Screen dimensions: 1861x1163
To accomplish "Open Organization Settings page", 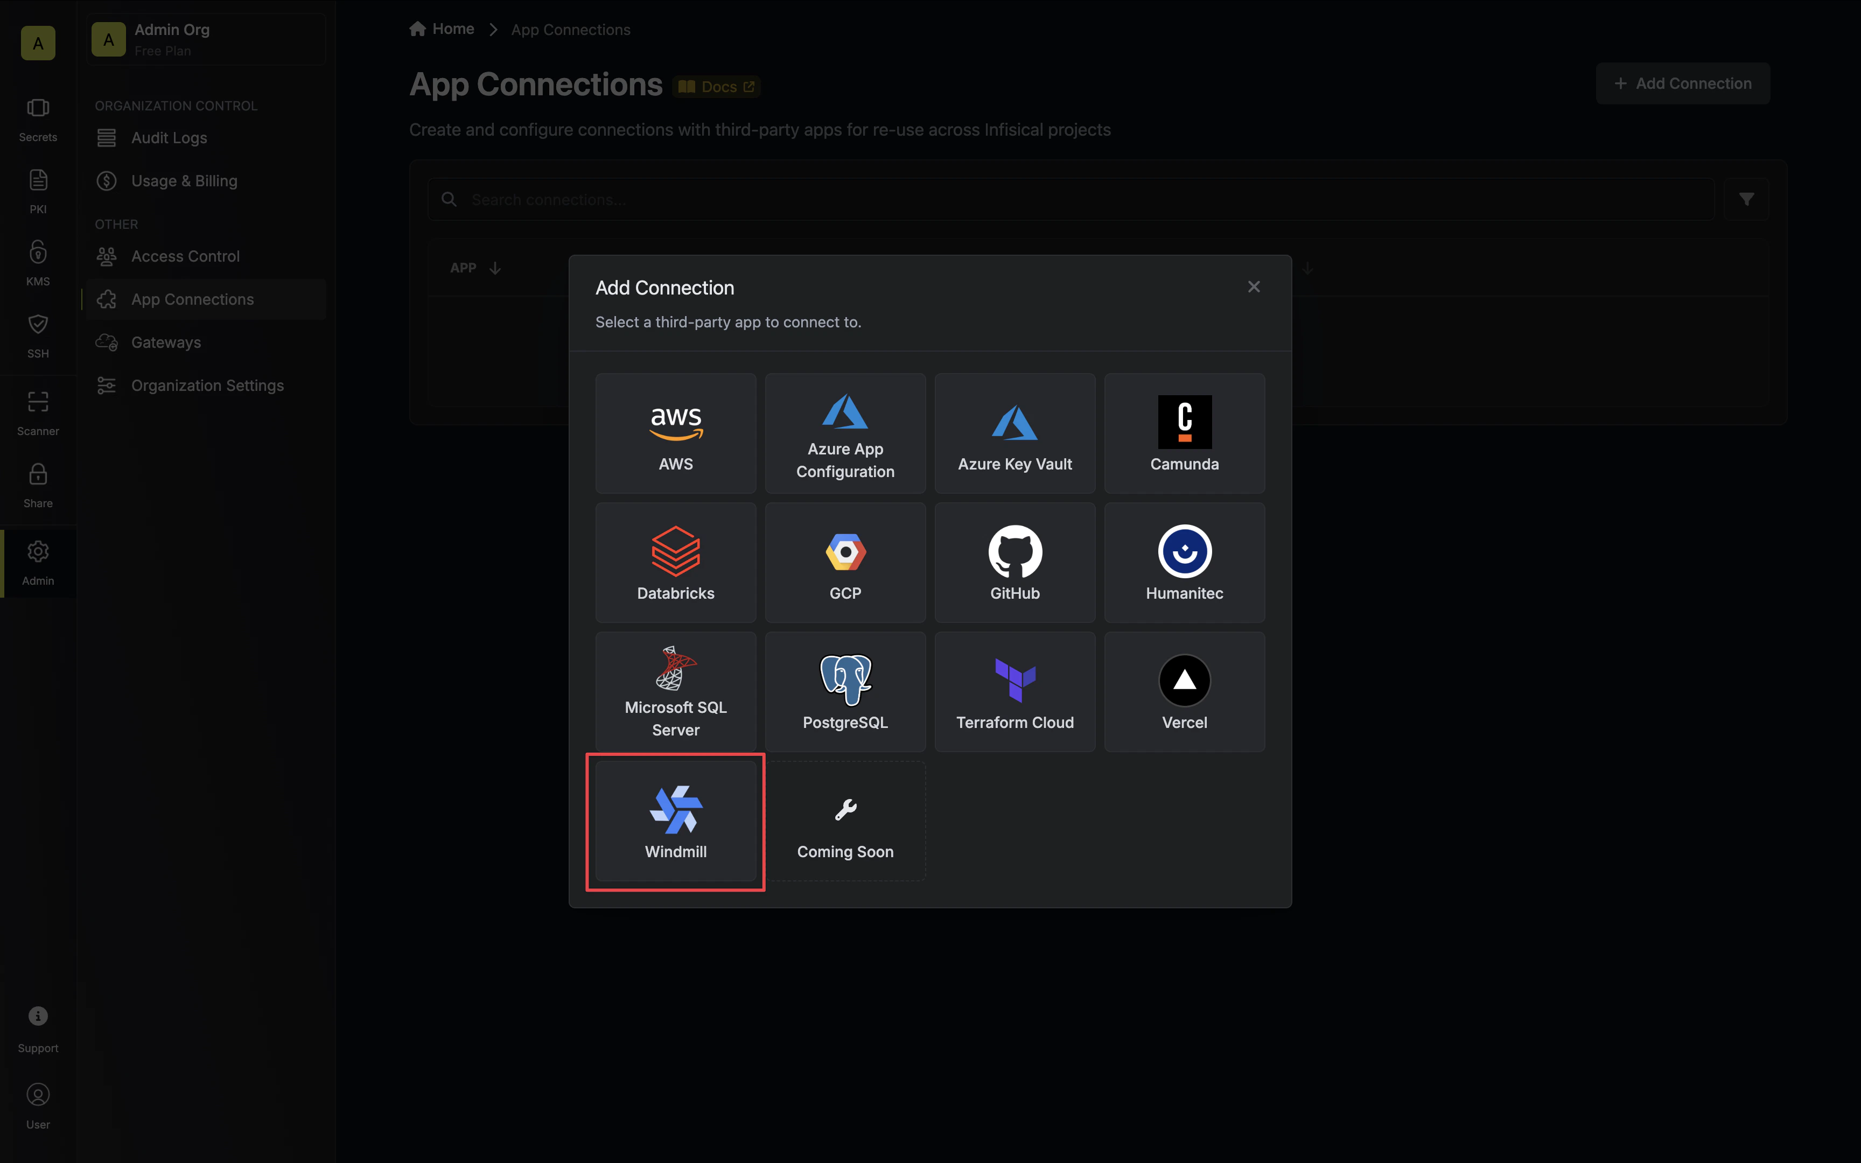I will (x=206, y=386).
